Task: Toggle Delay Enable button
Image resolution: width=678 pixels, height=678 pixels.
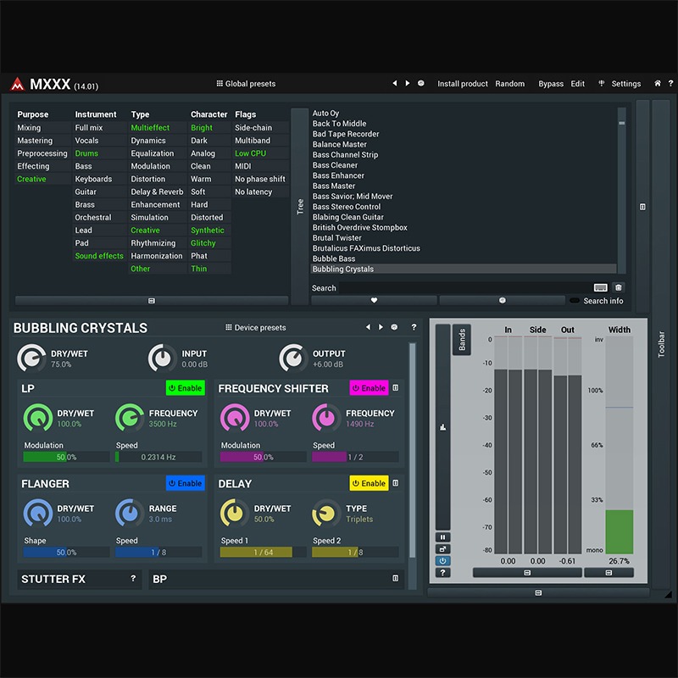Action: pyautogui.click(x=369, y=483)
